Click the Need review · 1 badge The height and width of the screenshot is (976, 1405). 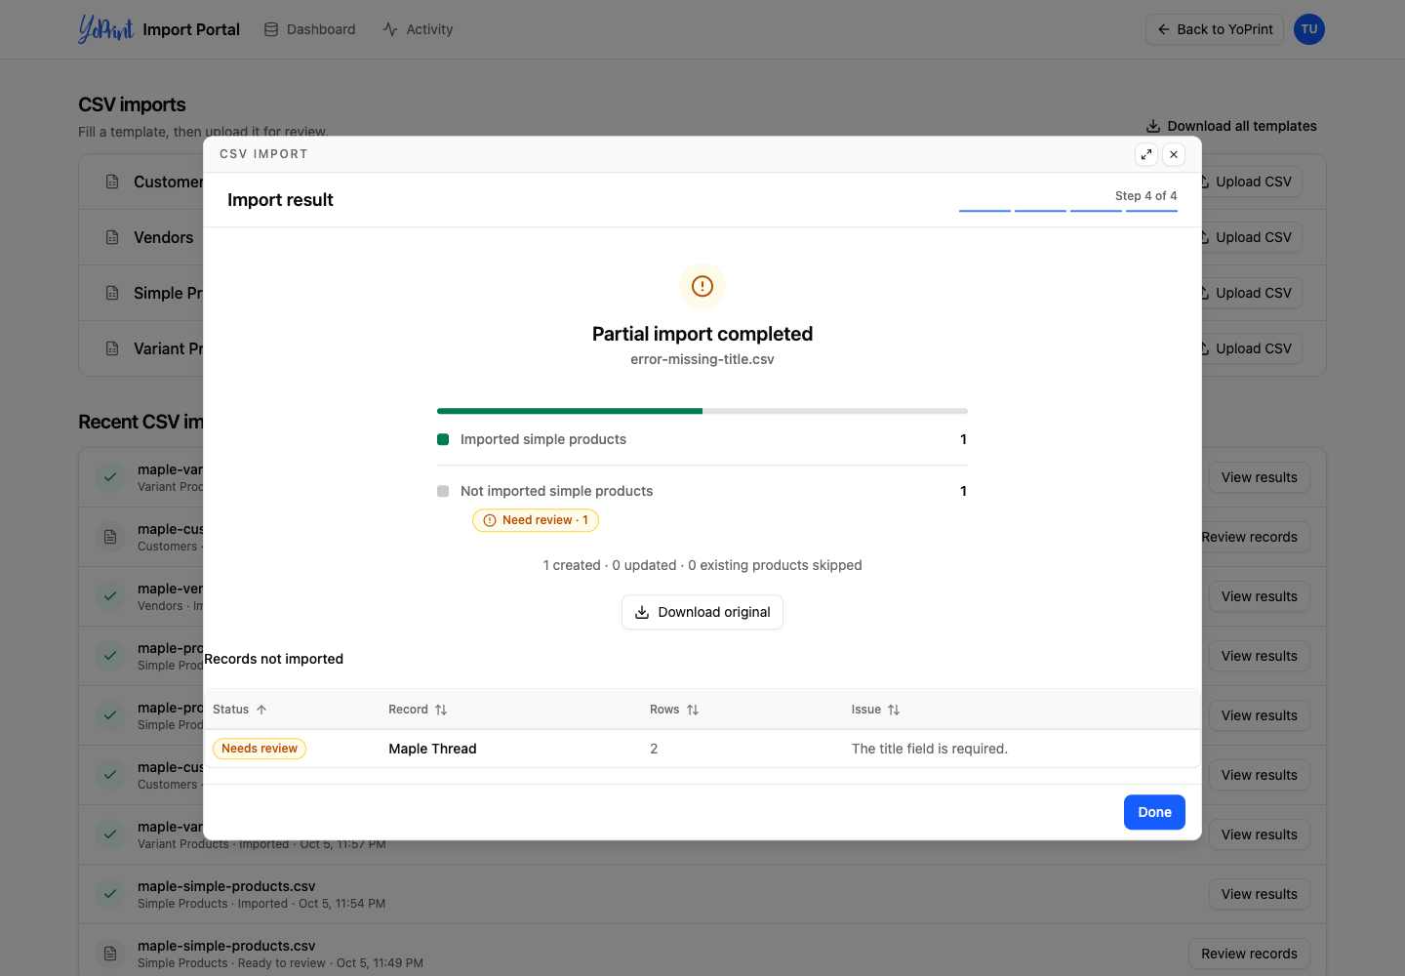point(536,520)
